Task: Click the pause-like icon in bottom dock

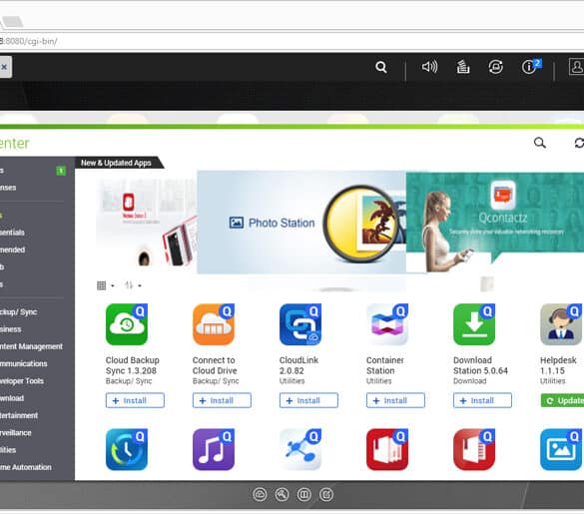Action: 303,495
